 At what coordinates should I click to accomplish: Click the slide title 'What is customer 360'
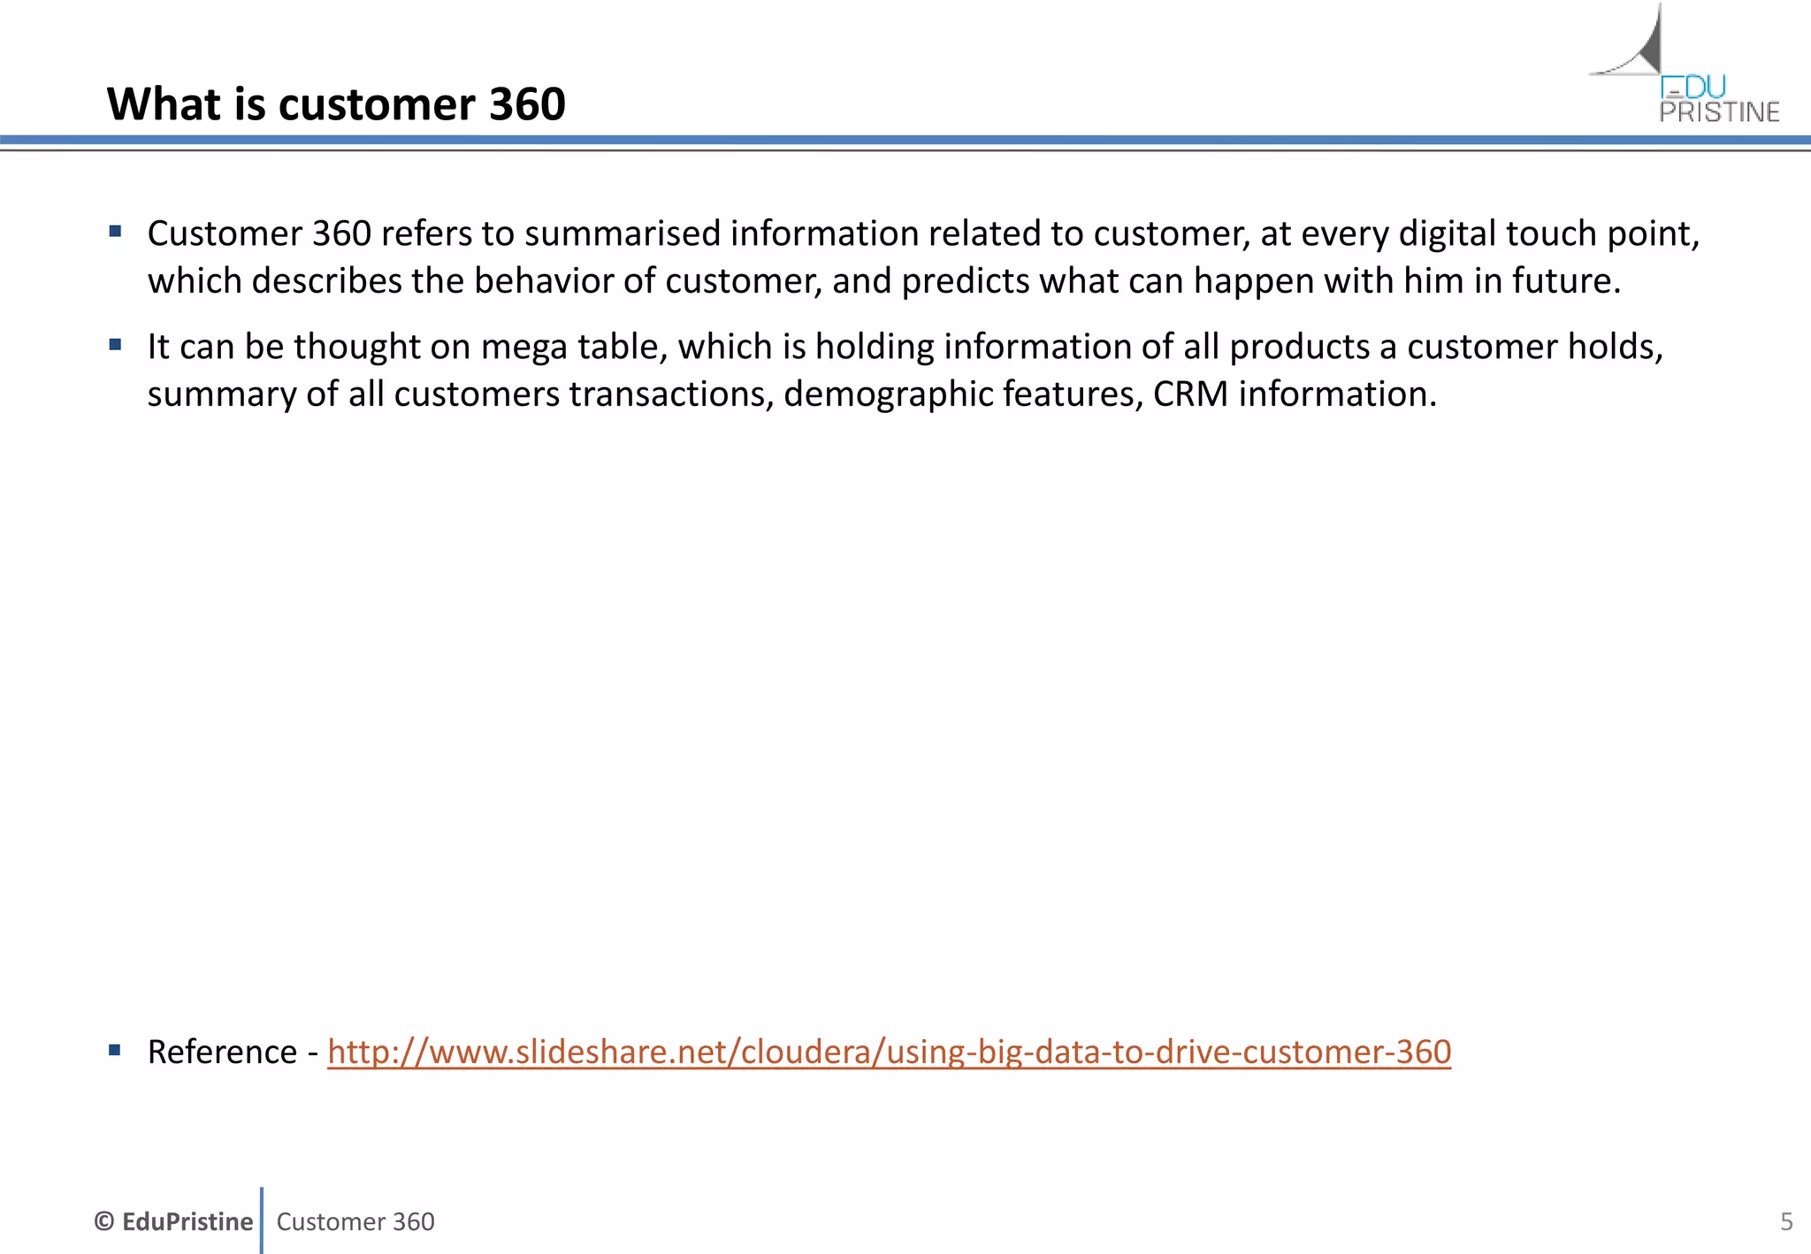pyautogui.click(x=336, y=104)
